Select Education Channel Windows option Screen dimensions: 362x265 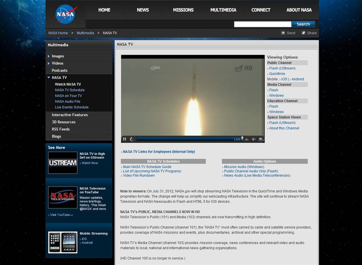pos(276,112)
